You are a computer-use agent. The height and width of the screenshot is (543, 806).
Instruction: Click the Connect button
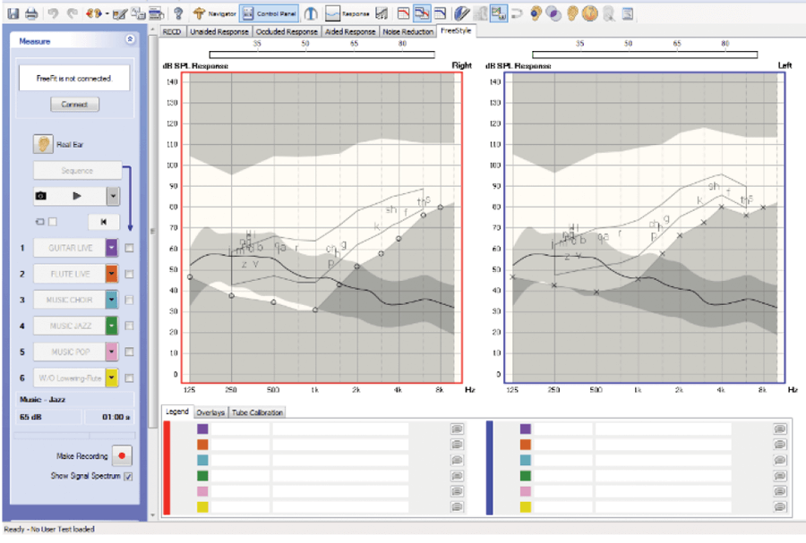click(74, 104)
